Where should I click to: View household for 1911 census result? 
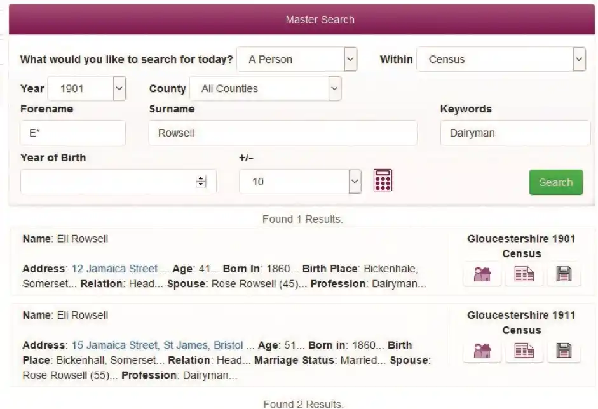[x=482, y=351]
